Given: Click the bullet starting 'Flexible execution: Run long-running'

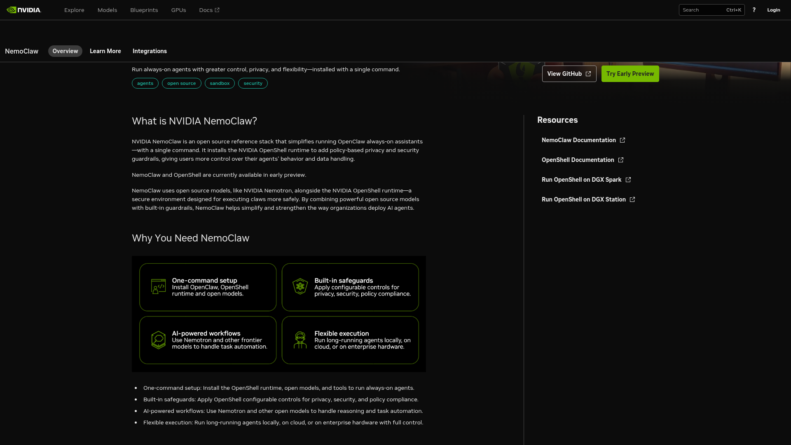Looking at the screenshot, I should 283,422.
